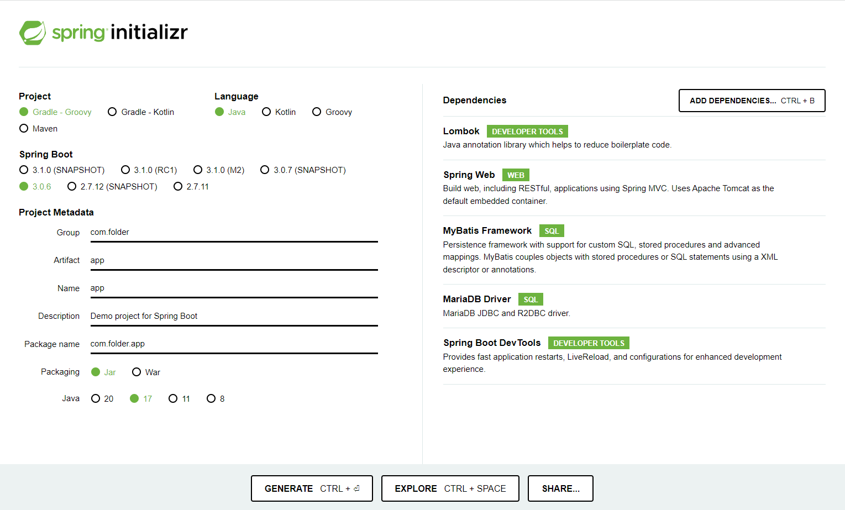Viewport: 845px width, 510px height.
Task: Choose Java version 20
Action: [x=102, y=398]
